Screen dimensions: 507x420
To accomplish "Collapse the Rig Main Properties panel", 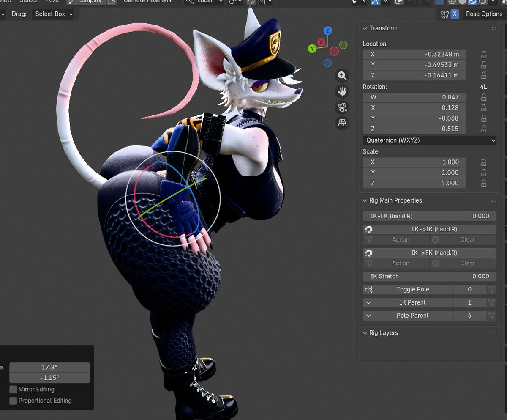I will (x=365, y=200).
